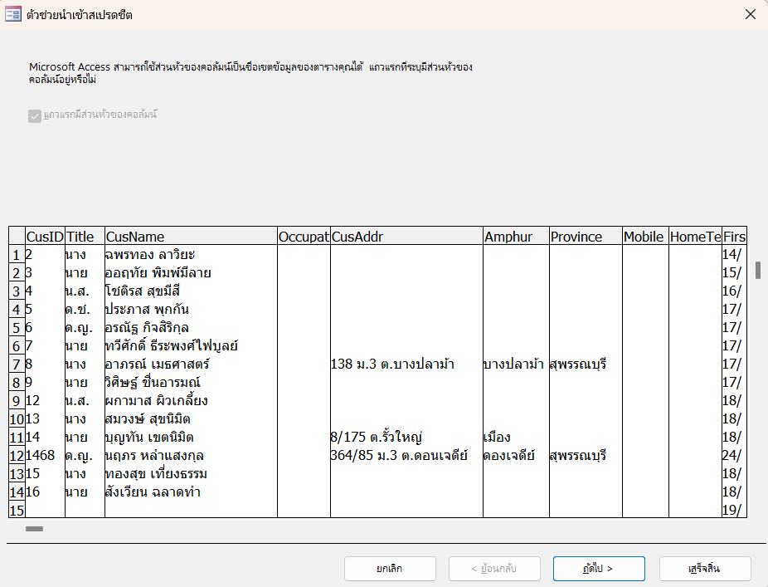Select the Amphur column header
This screenshot has width=768, height=587.
515,237
